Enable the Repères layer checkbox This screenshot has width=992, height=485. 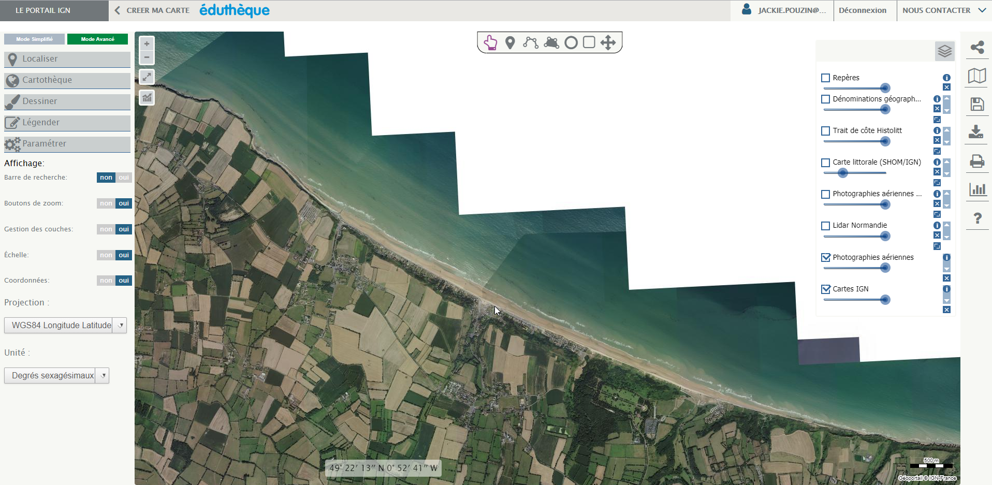[826, 78]
